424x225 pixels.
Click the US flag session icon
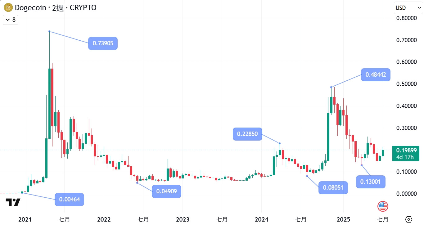(383, 206)
